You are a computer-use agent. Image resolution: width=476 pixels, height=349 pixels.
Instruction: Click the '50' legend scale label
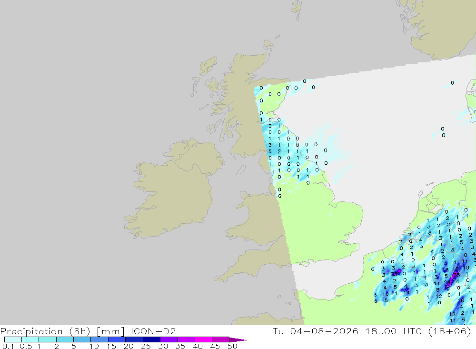click(x=232, y=346)
